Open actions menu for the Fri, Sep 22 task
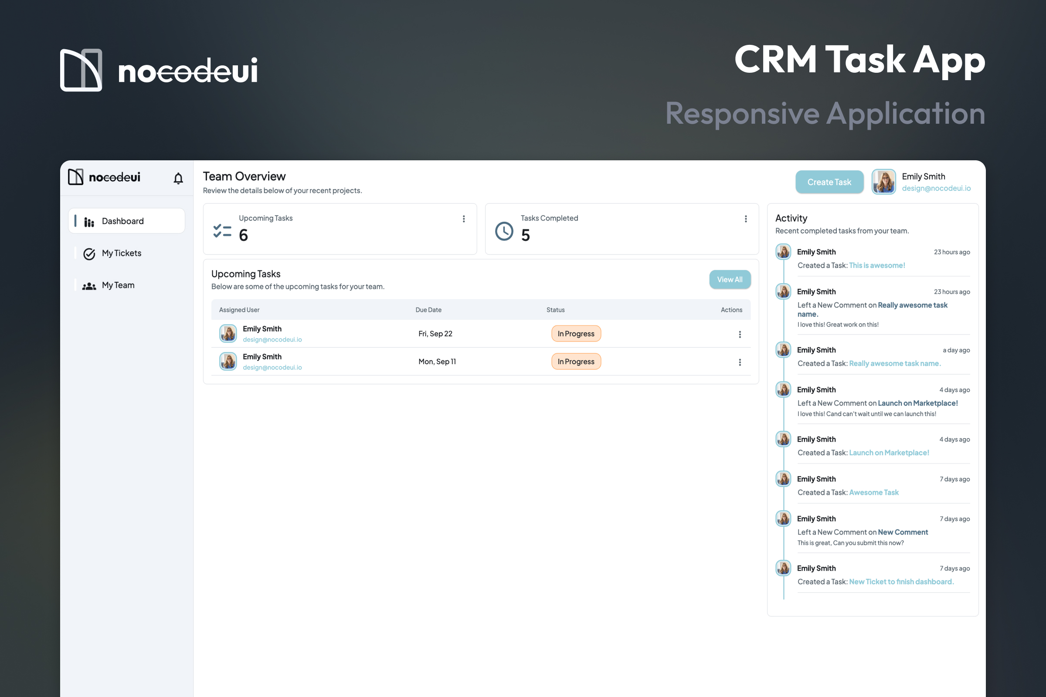The height and width of the screenshot is (697, 1046). (x=740, y=334)
